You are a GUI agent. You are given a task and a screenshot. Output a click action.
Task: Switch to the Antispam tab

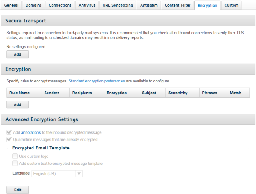(x=149, y=5)
